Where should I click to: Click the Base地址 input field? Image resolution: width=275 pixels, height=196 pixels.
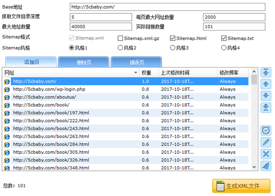click(x=167, y=7)
